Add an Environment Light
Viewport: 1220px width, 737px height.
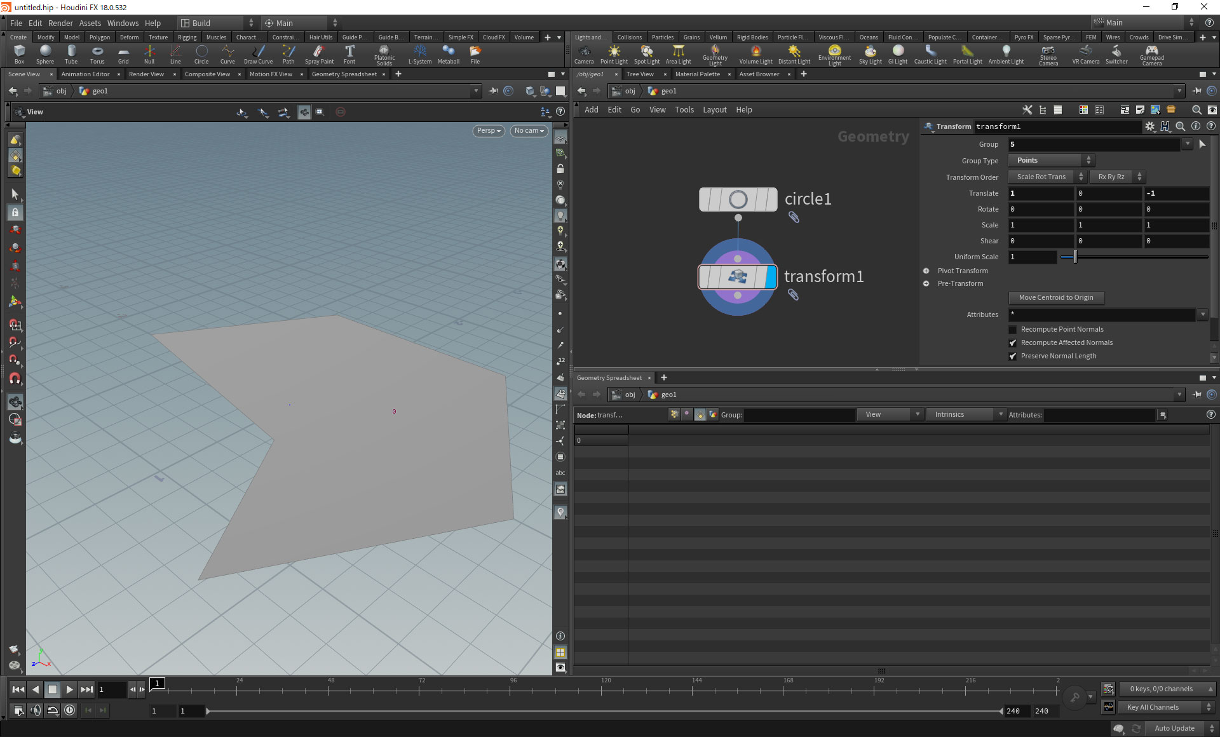834,55
